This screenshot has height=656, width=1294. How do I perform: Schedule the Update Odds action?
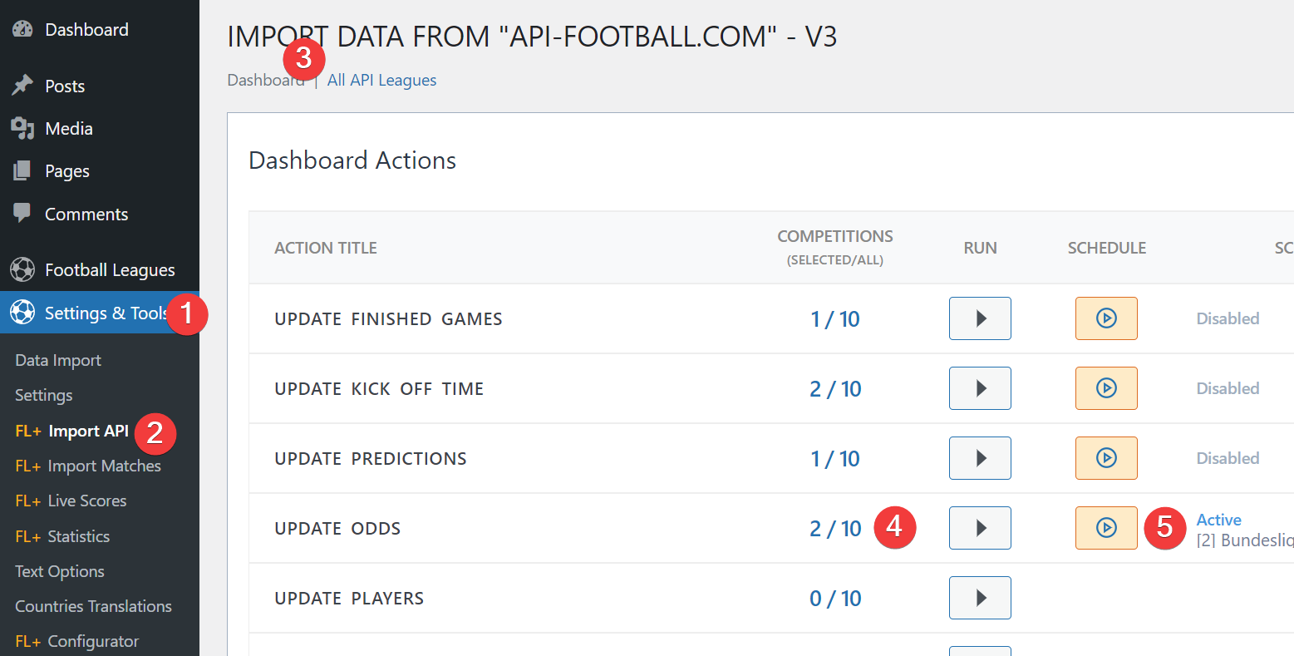(1106, 528)
